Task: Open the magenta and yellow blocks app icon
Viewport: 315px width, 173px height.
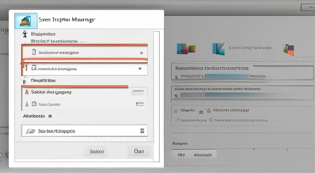Action: [x=186, y=49]
